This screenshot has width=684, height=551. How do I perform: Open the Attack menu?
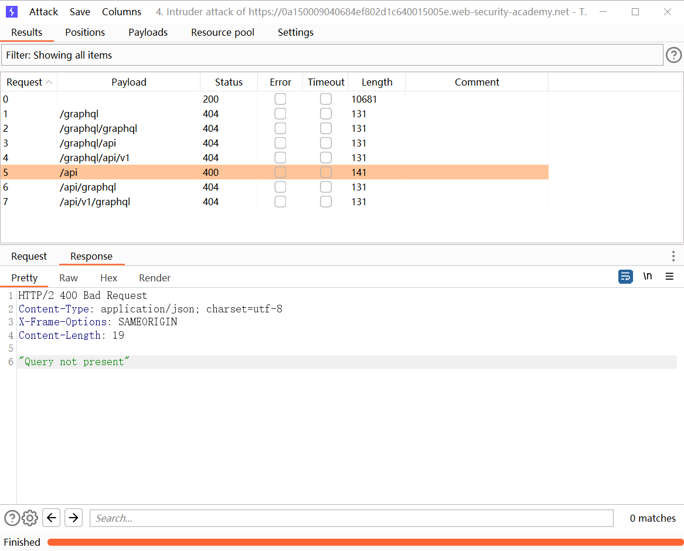click(x=43, y=12)
